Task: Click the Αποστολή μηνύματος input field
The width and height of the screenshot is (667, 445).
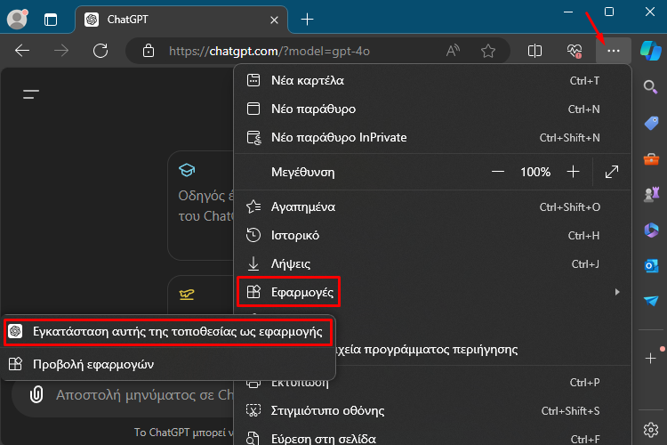Action: [145, 395]
